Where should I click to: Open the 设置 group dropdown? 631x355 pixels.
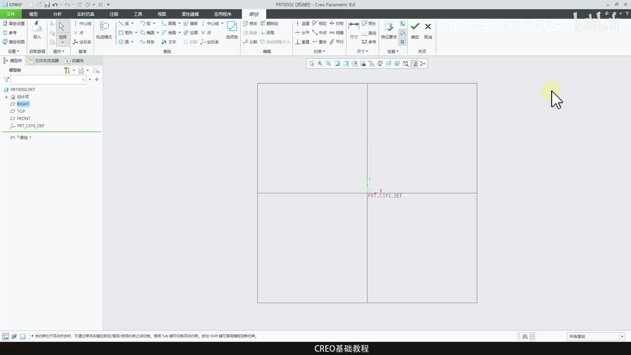pos(13,51)
